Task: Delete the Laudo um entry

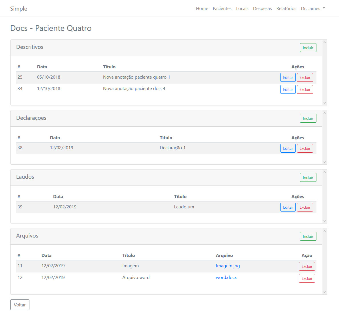Action: click(305, 207)
